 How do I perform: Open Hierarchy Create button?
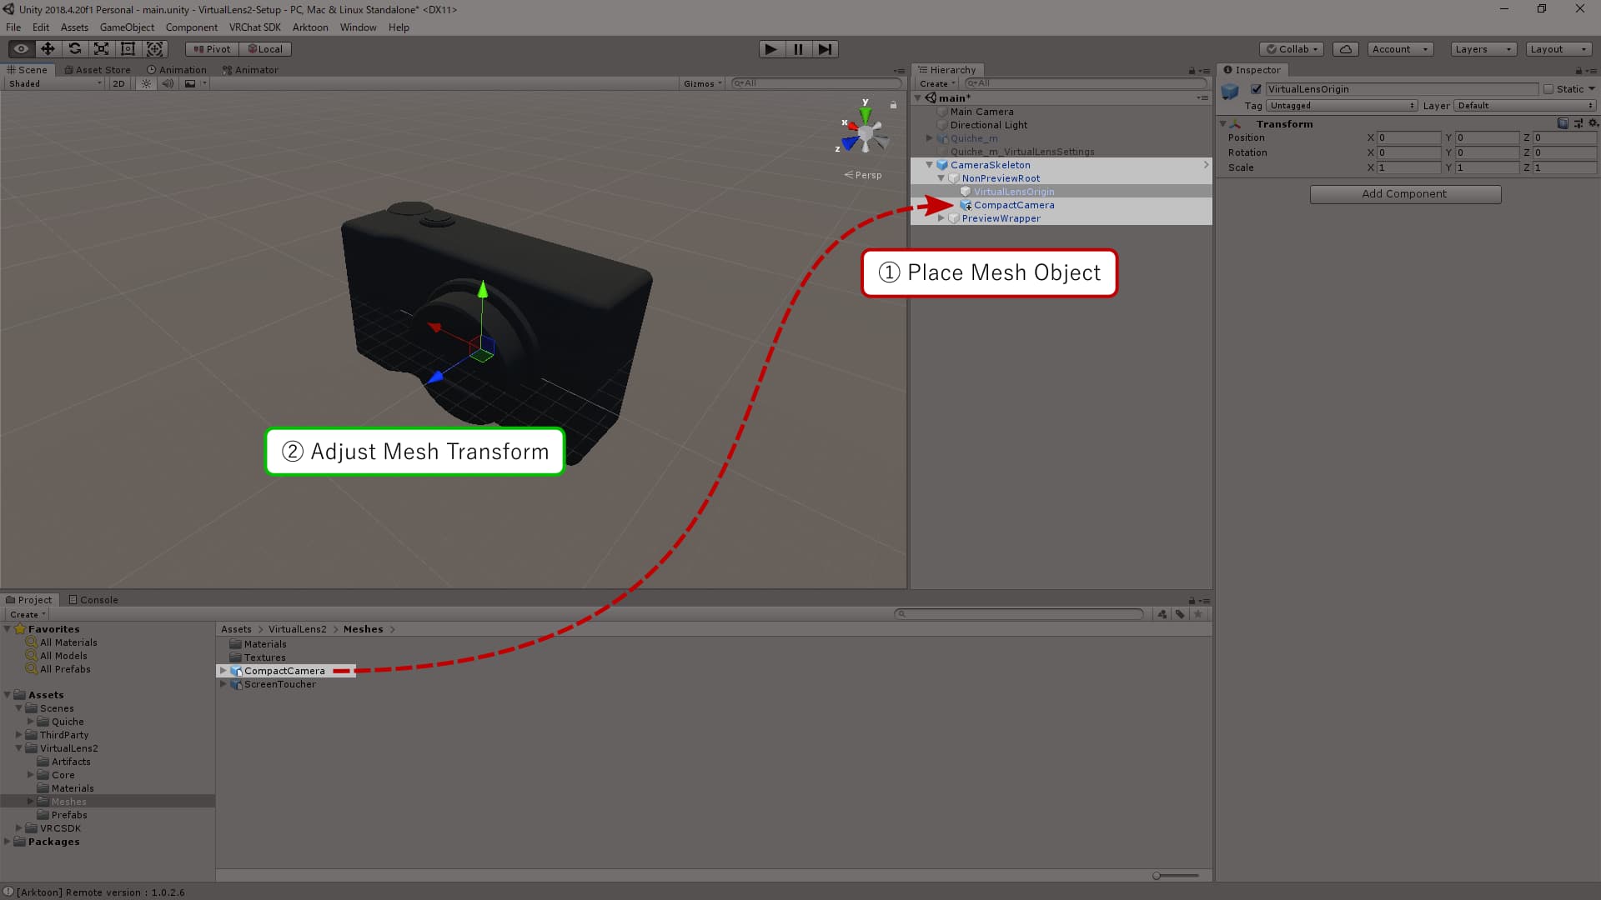pyautogui.click(x=936, y=83)
